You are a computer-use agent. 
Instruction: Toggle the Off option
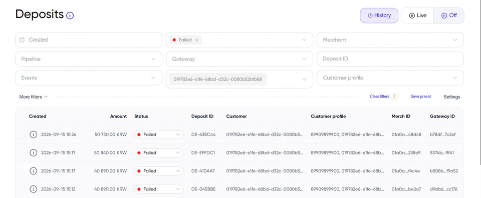[449, 15]
